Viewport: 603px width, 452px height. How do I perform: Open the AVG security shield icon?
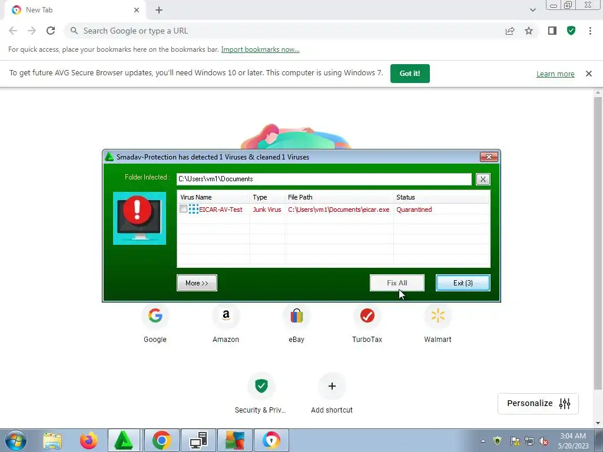coord(571,31)
